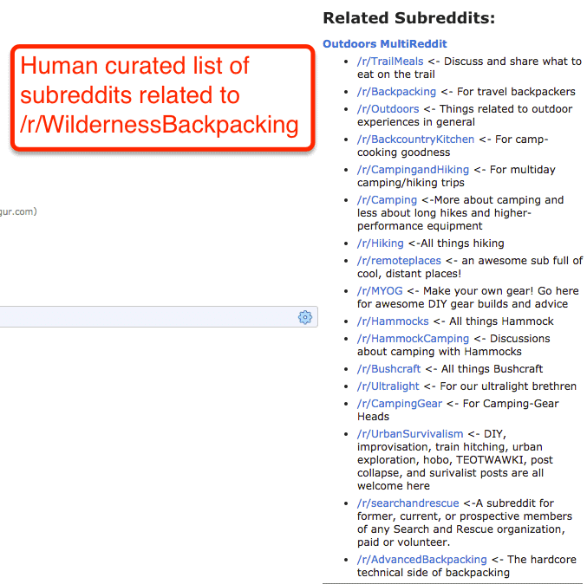Open the /r/Camping subreddit link
The height and width of the screenshot is (584, 587).
387,200
